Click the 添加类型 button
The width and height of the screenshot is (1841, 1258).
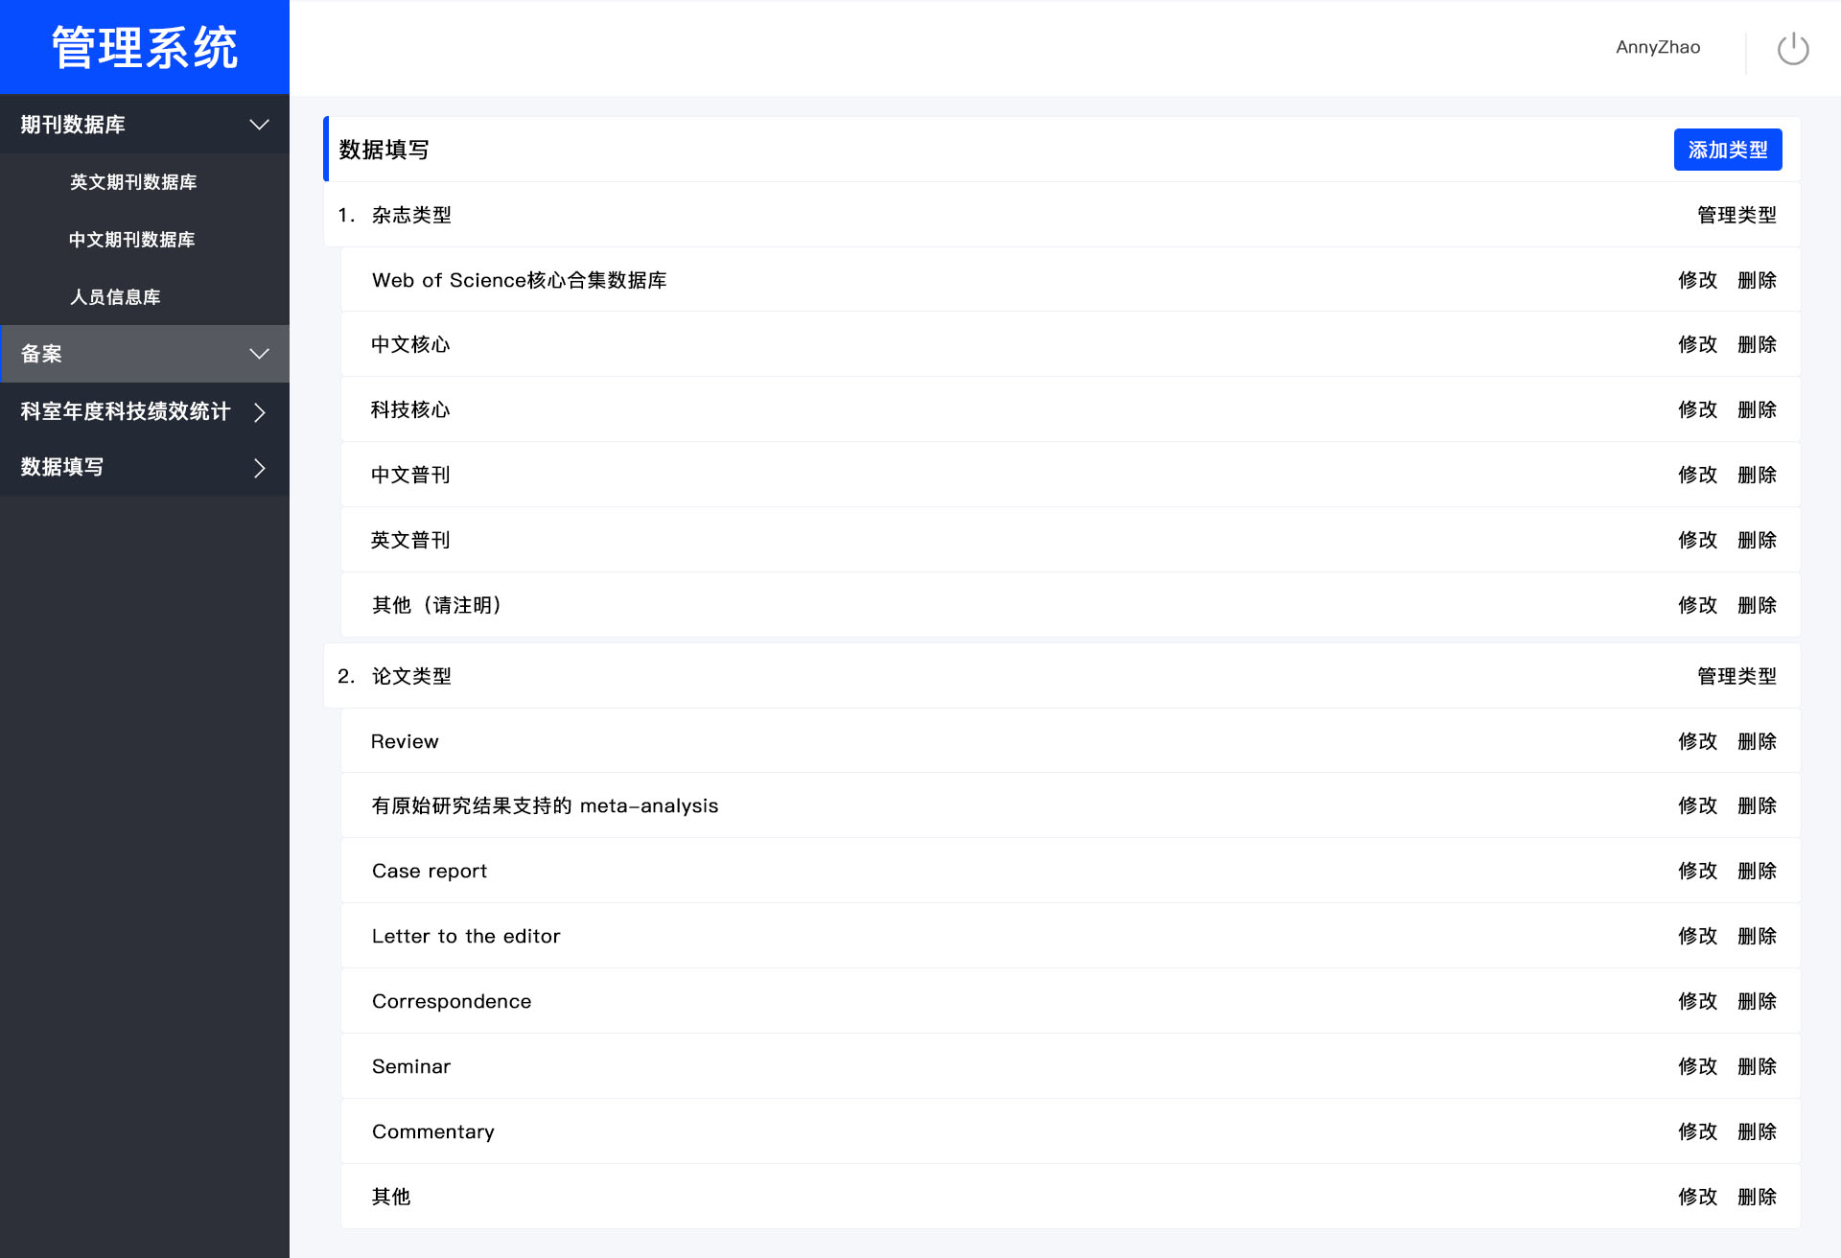(x=1727, y=150)
